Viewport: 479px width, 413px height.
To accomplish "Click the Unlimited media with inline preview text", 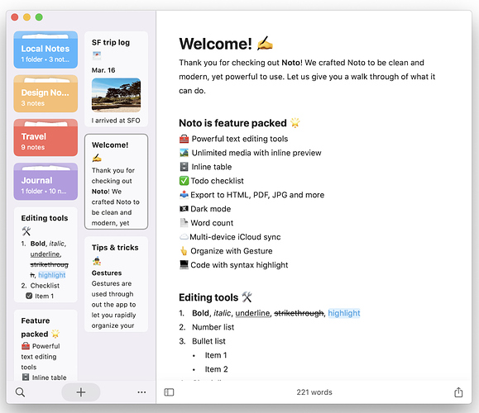I will pos(256,153).
